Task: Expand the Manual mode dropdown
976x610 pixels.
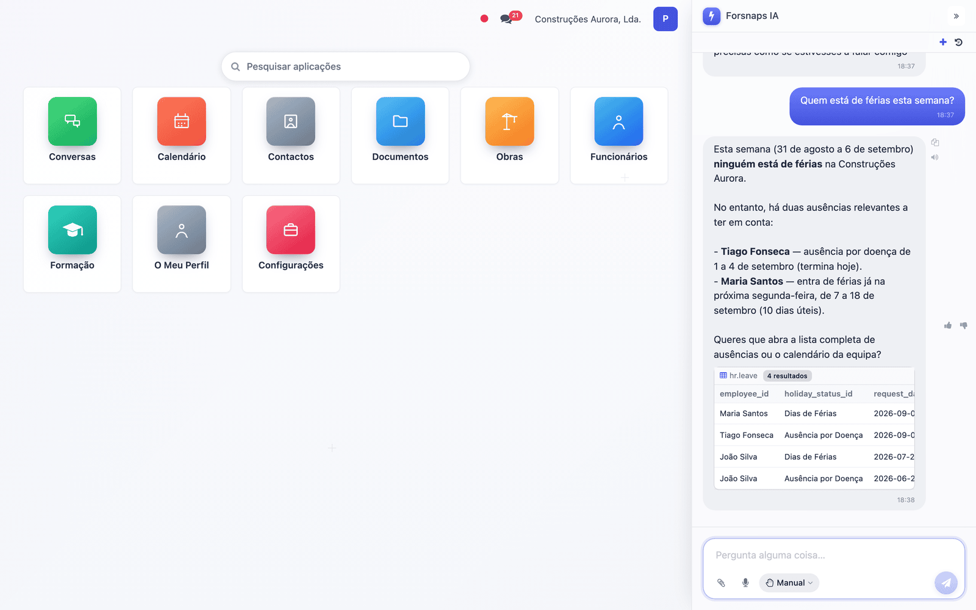Action: click(789, 583)
